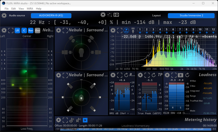218x132 pixels.
Task: Toggle the LR channel button
Action: tap(17, 31)
